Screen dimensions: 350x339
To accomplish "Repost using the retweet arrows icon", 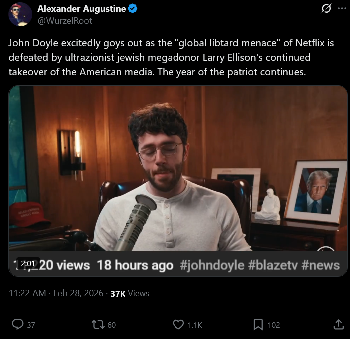I will click(98, 325).
